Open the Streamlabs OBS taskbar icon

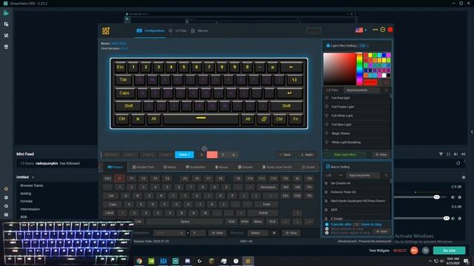pyautogui.click(x=176, y=261)
